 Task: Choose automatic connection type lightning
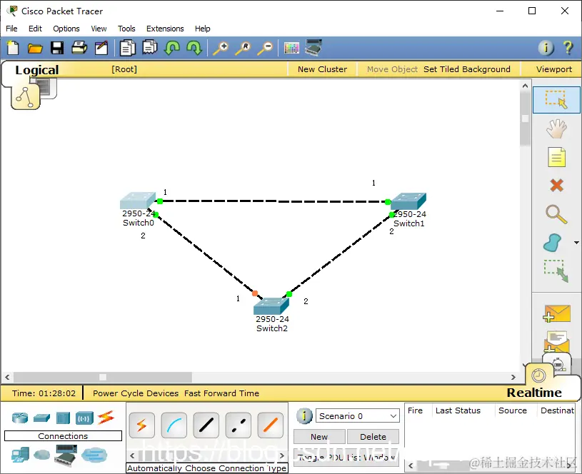[x=142, y=425]
